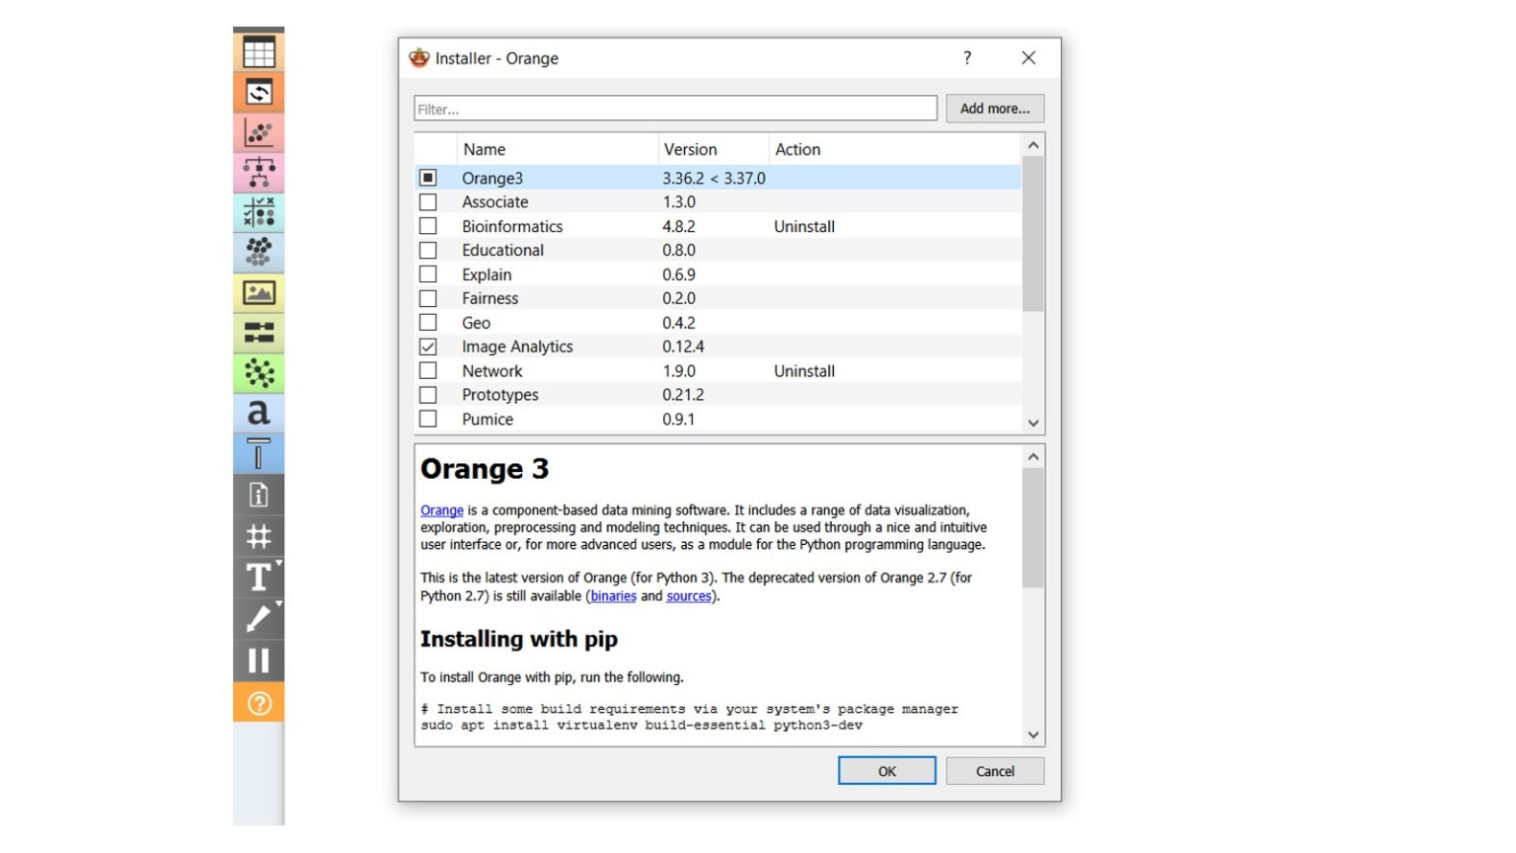Check the Network add-on checkbox
Viewport: 1516px width, 853px height.
click(428, 371)
